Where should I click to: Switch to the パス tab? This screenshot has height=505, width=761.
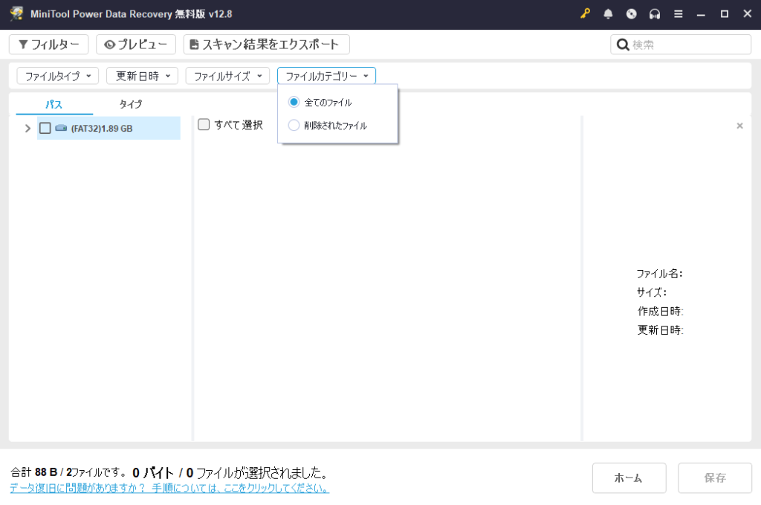click(x=54, y=104)
